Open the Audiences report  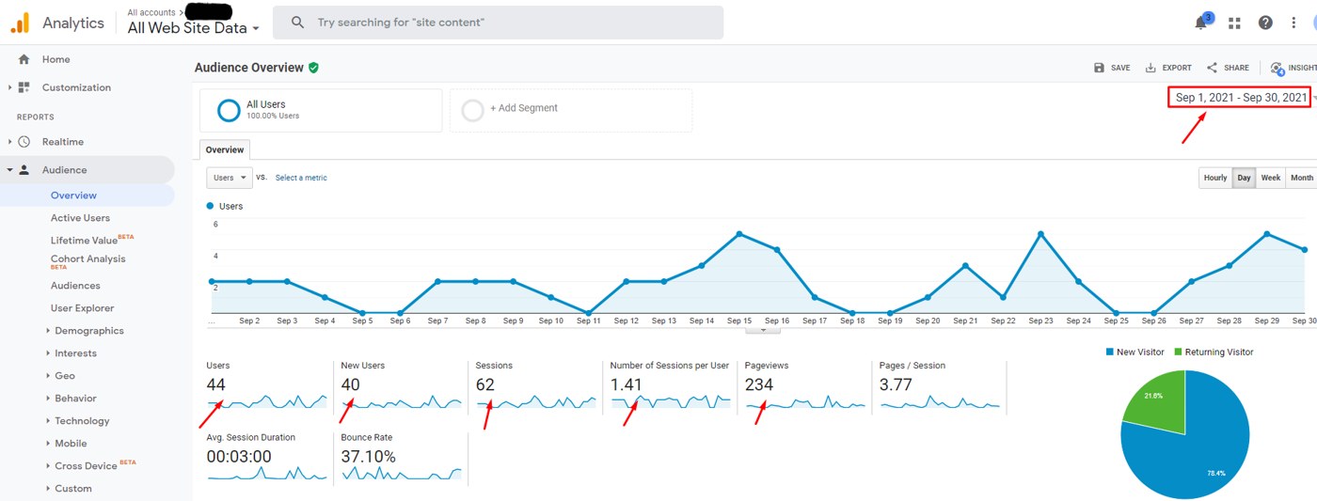75,286
